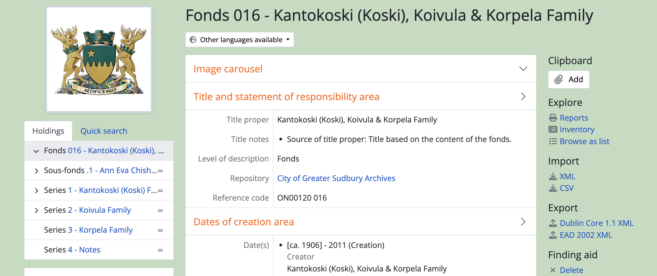The image size is (657, 276).
Task: Click the paperclip icon in Clipboard
Action: (x=559, y=80)
